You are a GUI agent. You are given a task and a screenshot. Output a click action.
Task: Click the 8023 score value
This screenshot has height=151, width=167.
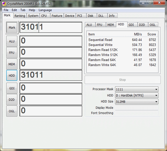(x=152, y=45)
